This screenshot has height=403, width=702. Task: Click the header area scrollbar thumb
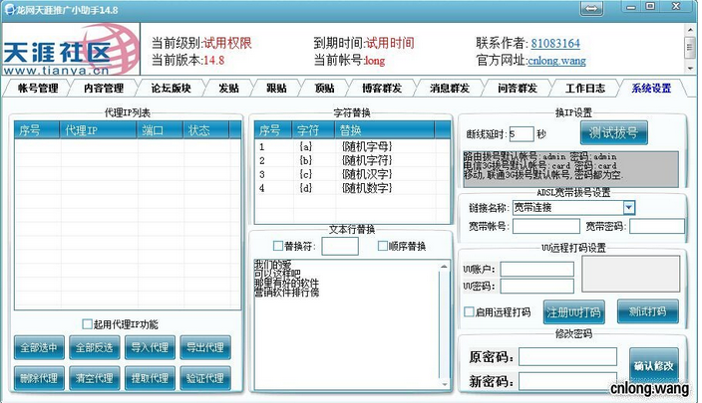tap(689, 48)
